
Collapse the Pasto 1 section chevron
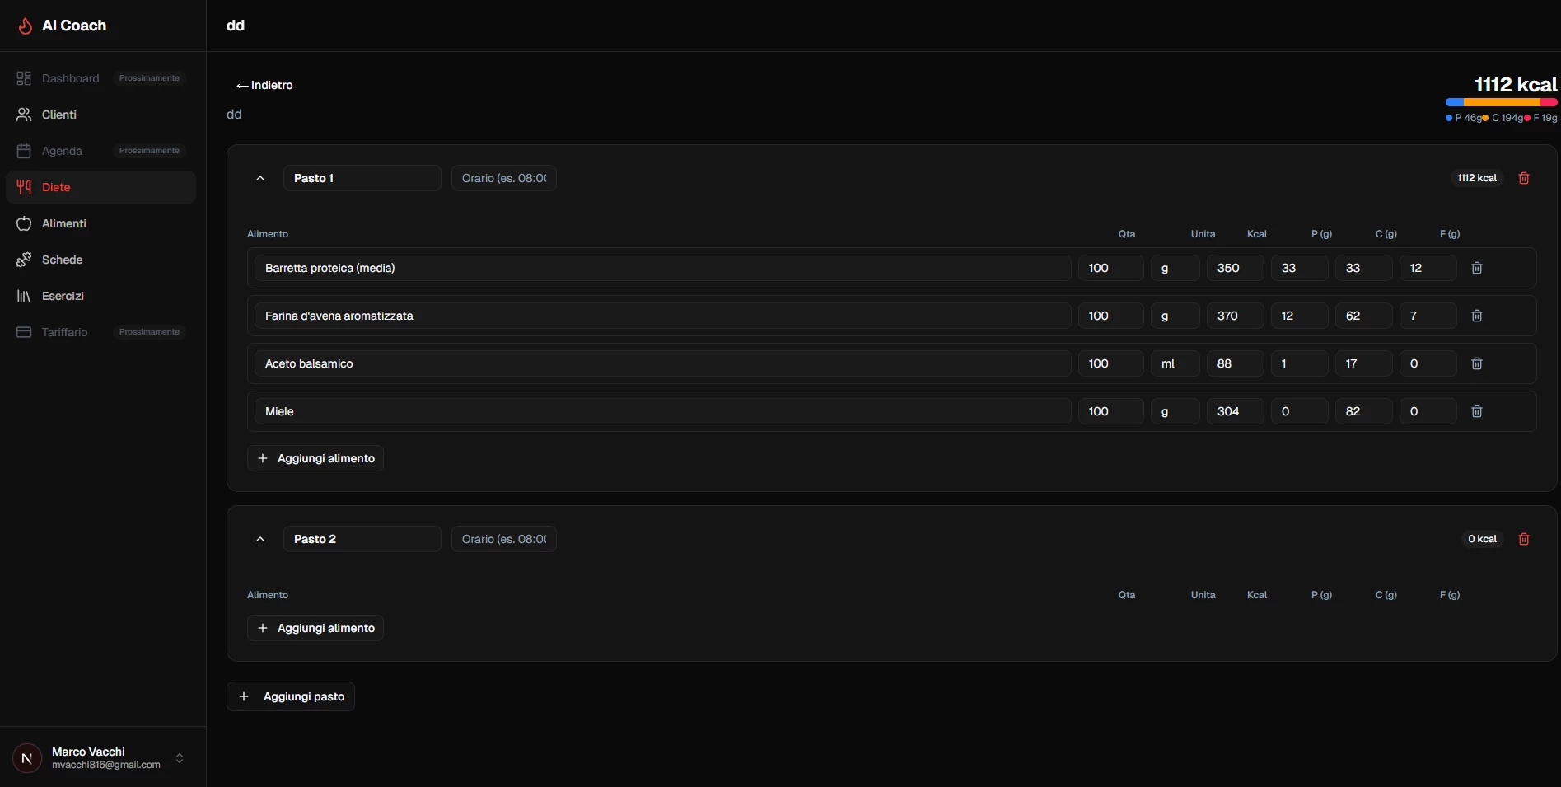pyautogui.click(x=260, y=178)
